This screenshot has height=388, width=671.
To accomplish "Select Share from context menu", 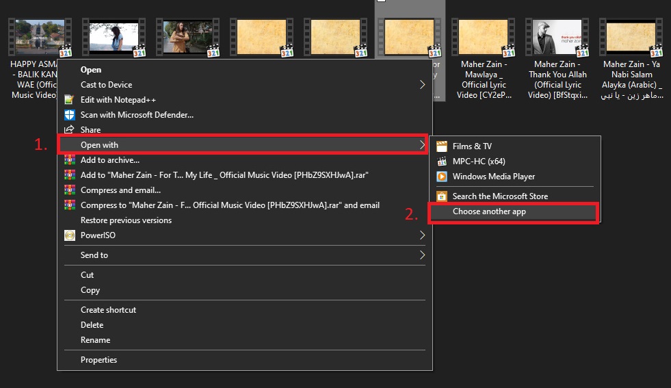I will click(245, 129).
